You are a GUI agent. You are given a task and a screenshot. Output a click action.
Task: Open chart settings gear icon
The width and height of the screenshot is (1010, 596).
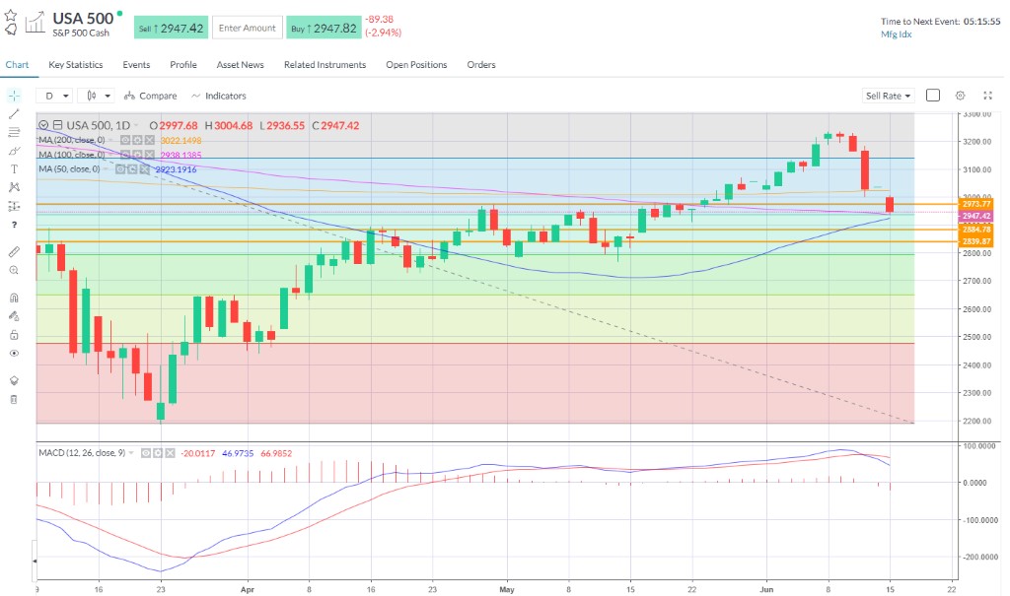960,96
